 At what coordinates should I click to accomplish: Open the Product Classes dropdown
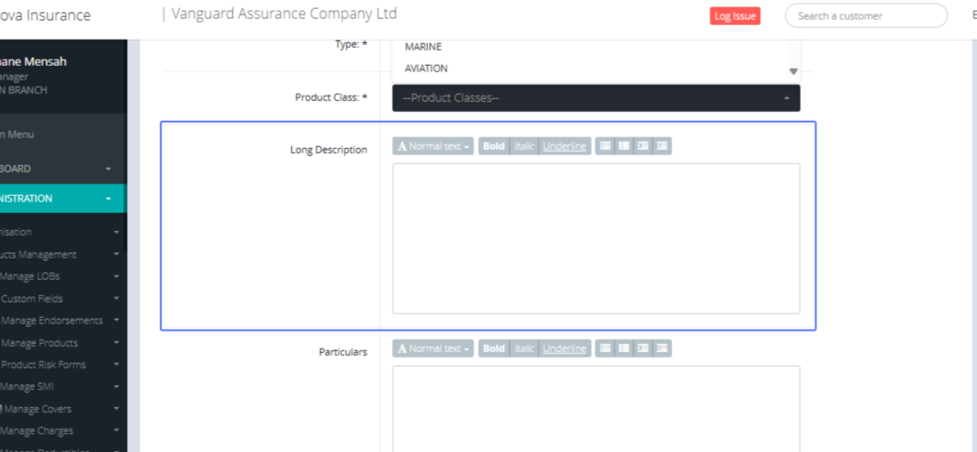coord(596,98)
